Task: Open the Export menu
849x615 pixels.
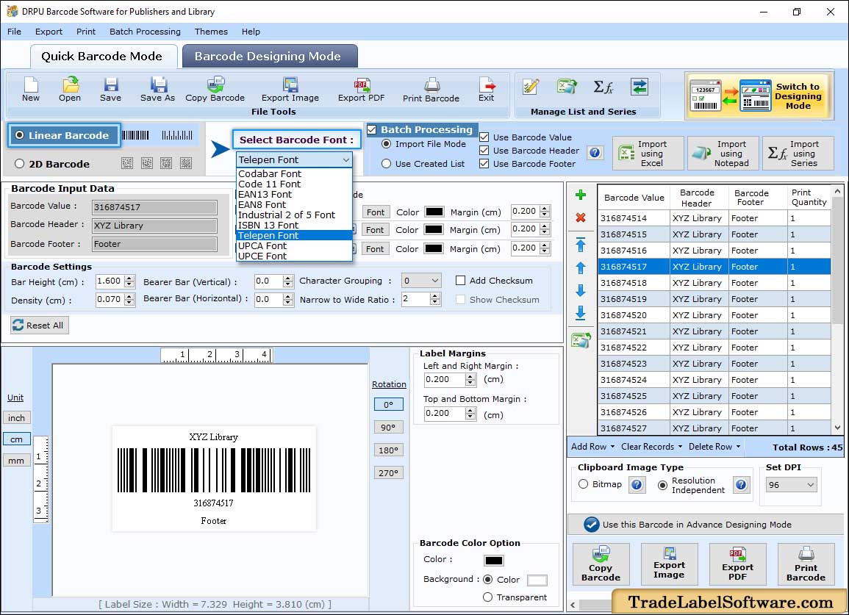Action: coord(49,32)
